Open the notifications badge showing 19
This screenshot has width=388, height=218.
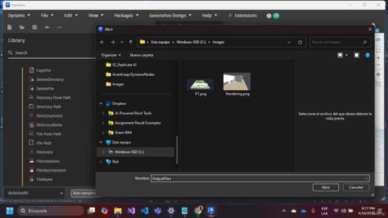[x=276, y=16]
